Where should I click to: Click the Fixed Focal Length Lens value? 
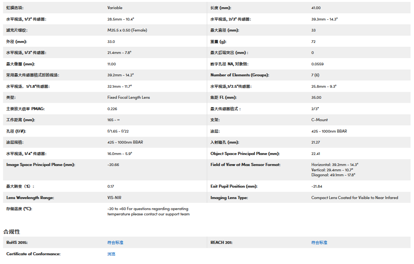click(128, 97)
